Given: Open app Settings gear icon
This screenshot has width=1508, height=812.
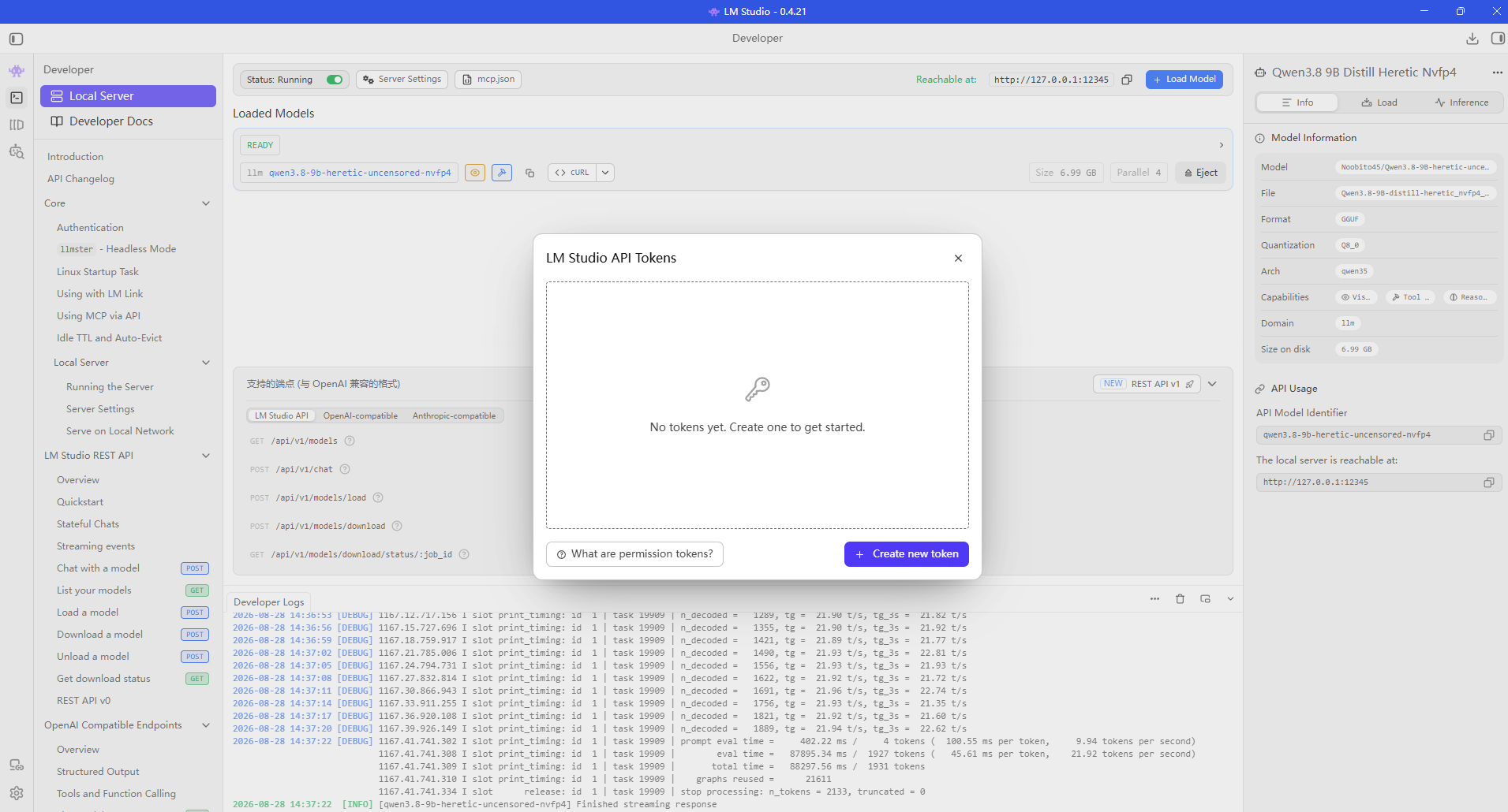Looking at the screenshot, I should click(x=17, y=793).
